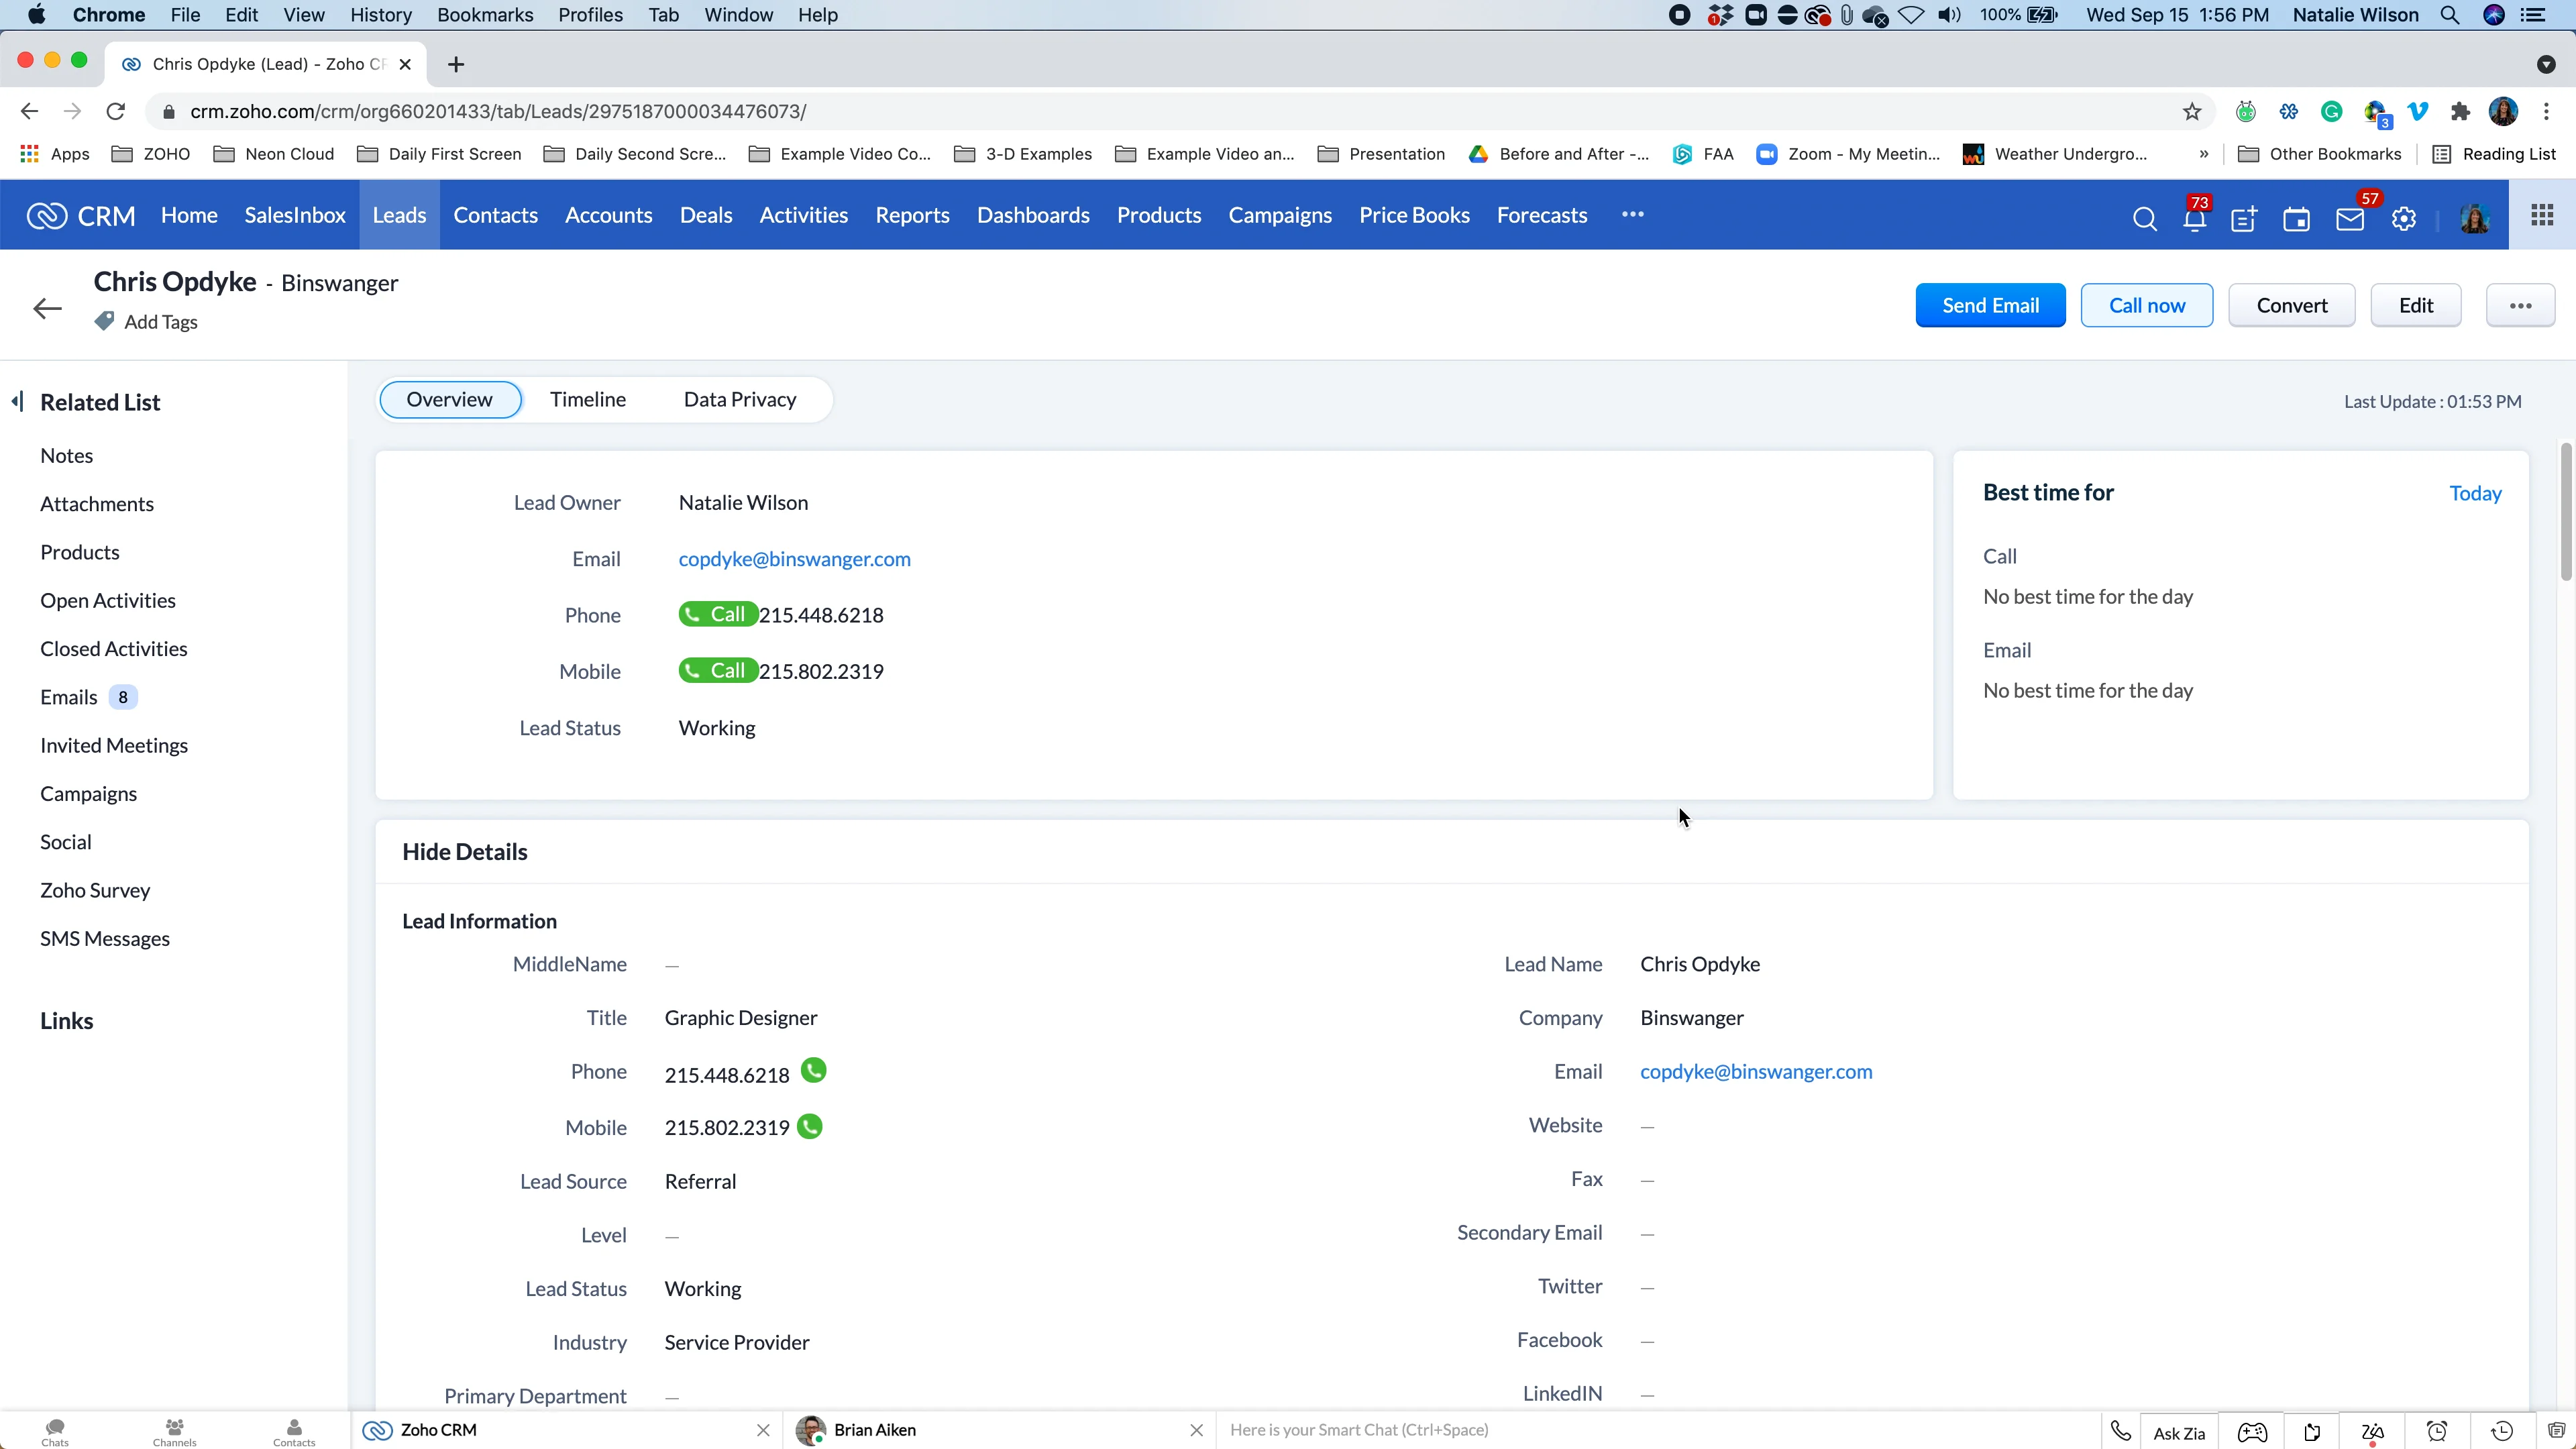Close the Brian Aiken chat tab

1196,1430
